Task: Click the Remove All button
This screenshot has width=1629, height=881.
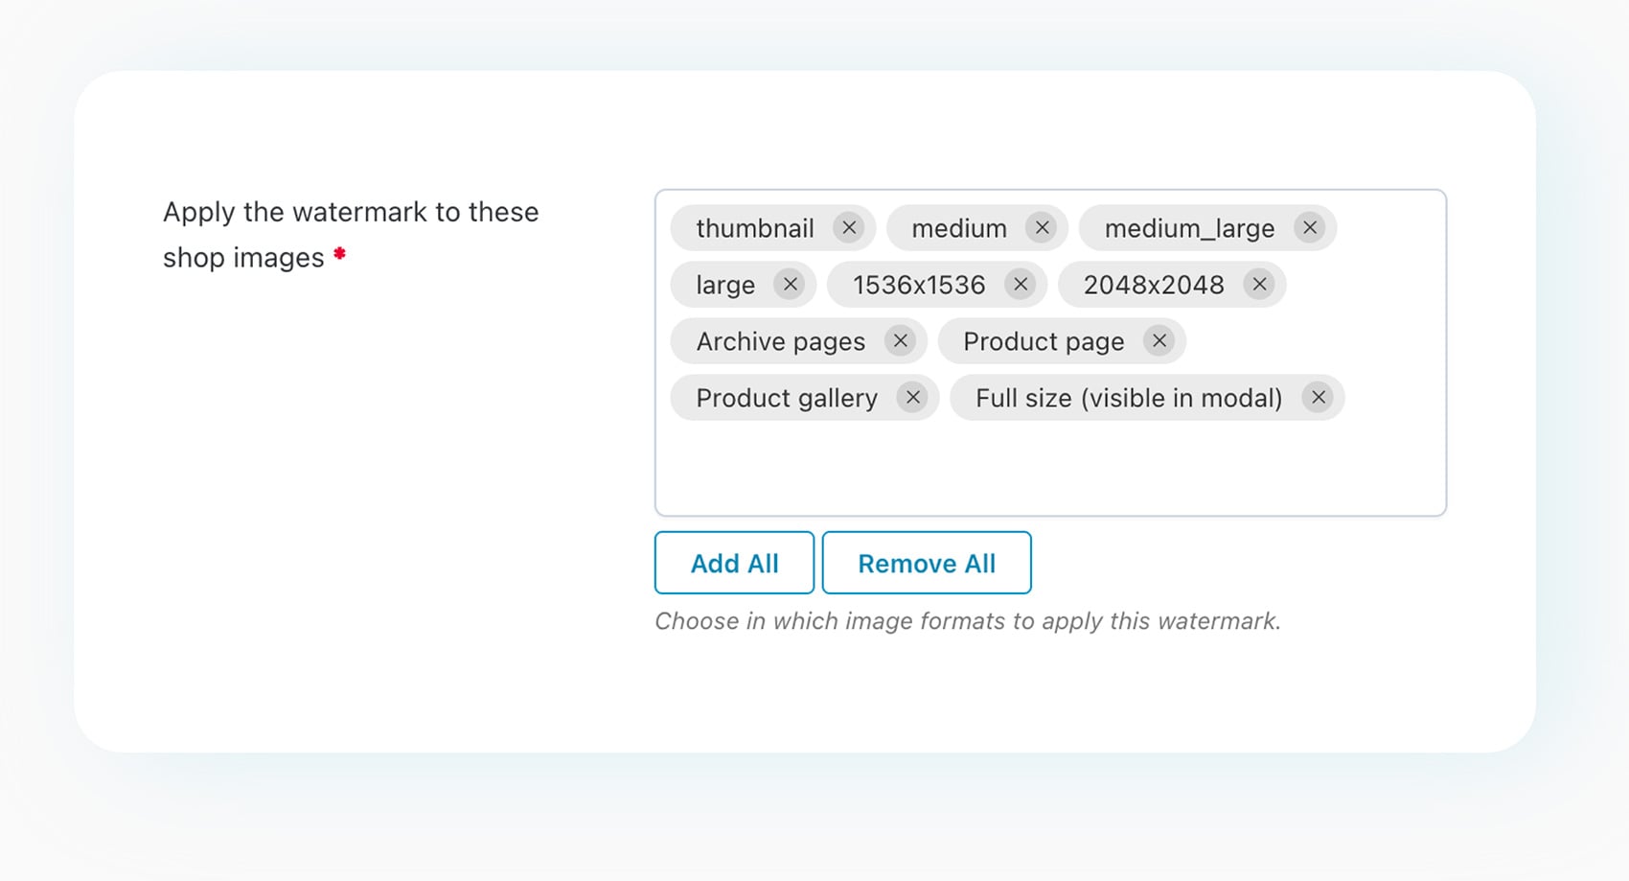Action: coord(926,563)
